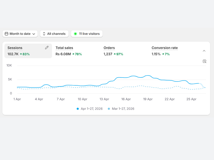Toggle the Mar 1–27, 2026 legend series
Screen dimensions: 214x160
[121, 109]
